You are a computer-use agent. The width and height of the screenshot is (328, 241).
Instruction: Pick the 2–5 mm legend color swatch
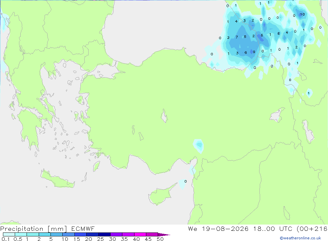tap(45, 234)
